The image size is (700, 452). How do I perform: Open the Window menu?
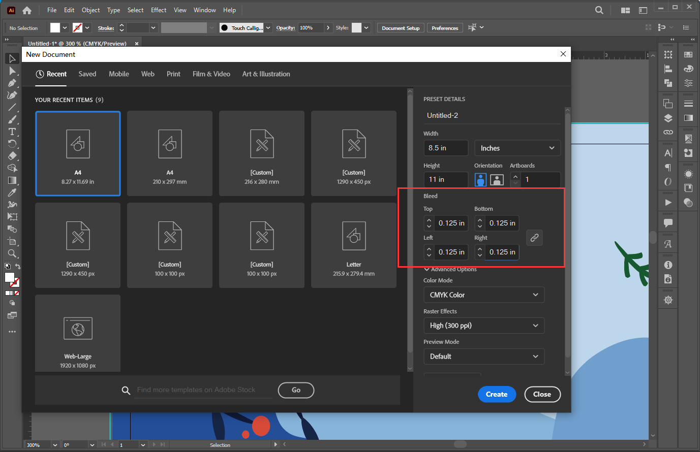205,10
